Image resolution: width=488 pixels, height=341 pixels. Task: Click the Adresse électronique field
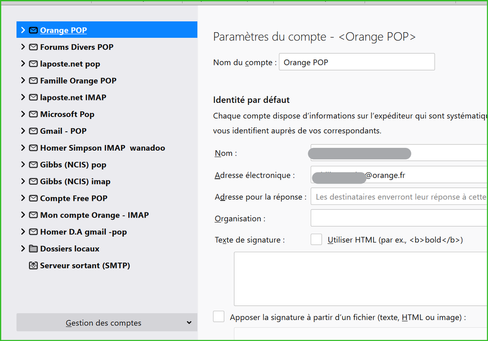click(399, 175)
